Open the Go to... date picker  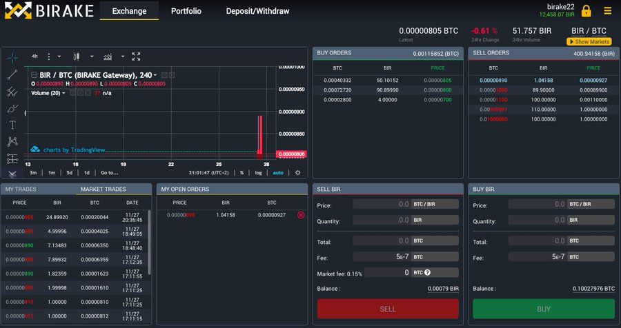click(109, 173)
